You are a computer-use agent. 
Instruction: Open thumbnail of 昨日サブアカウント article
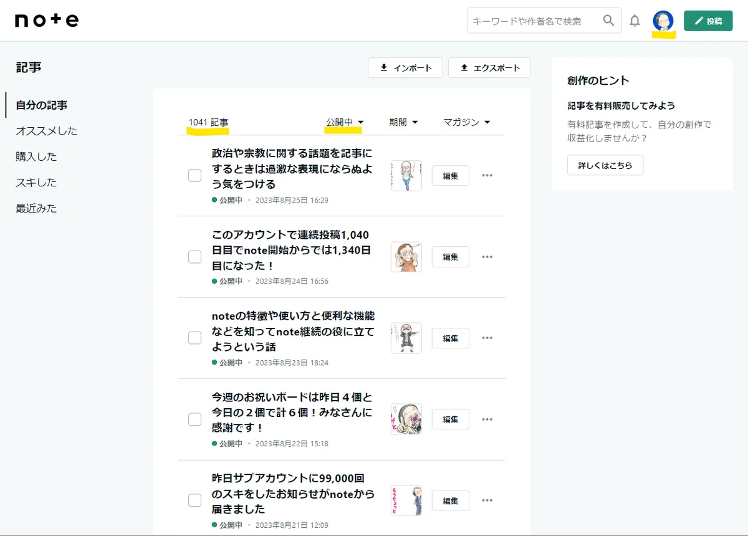[x=406, y=500]
